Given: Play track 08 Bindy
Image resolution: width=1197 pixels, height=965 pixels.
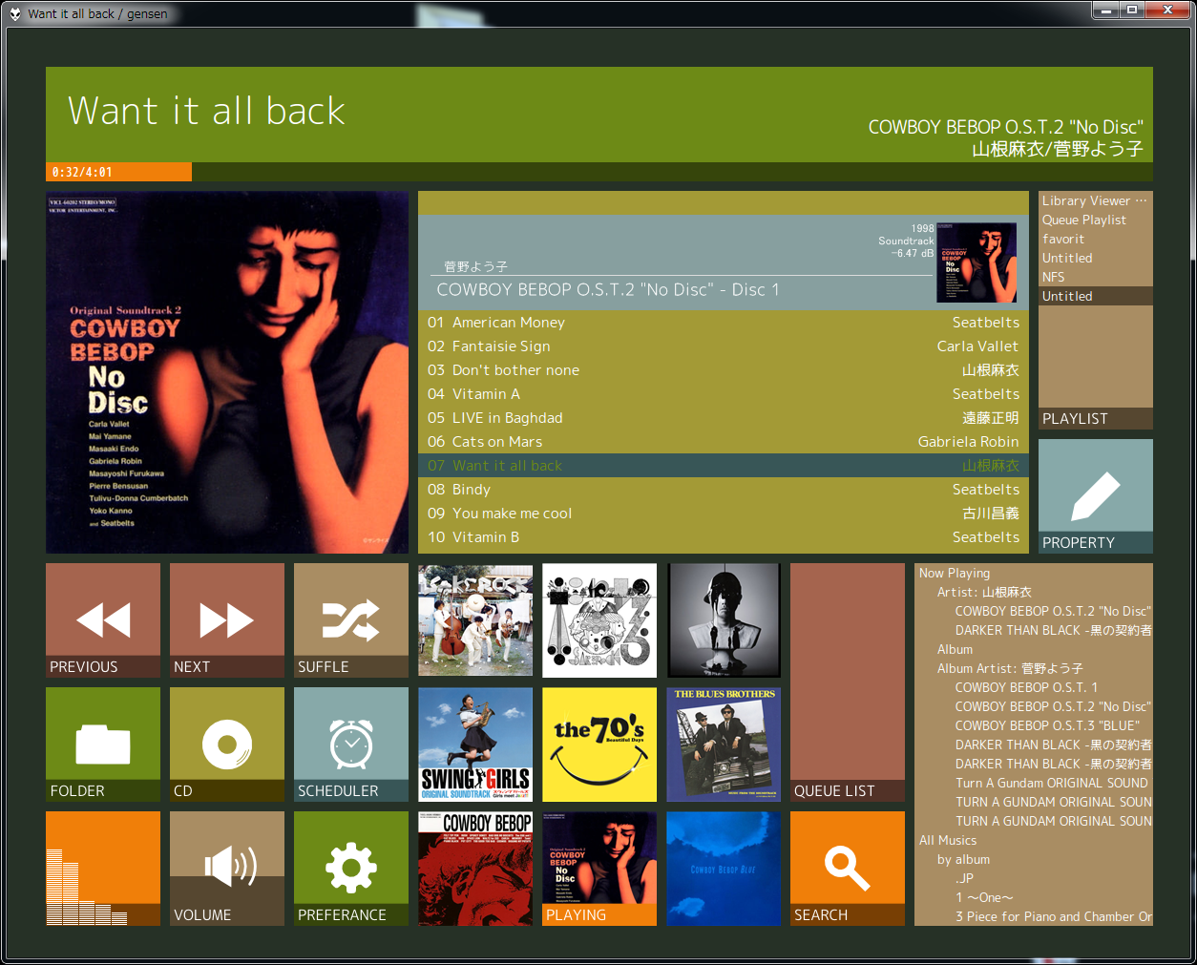Looking at the screenshot, I should (724, 490).
